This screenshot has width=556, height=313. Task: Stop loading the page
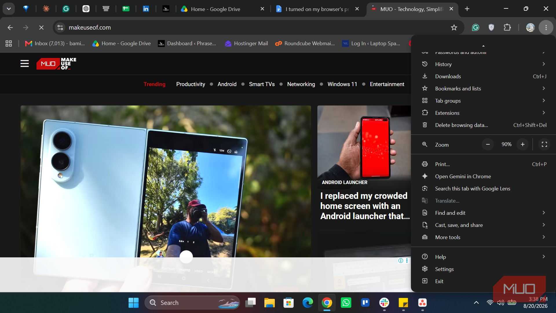(41, 28)
